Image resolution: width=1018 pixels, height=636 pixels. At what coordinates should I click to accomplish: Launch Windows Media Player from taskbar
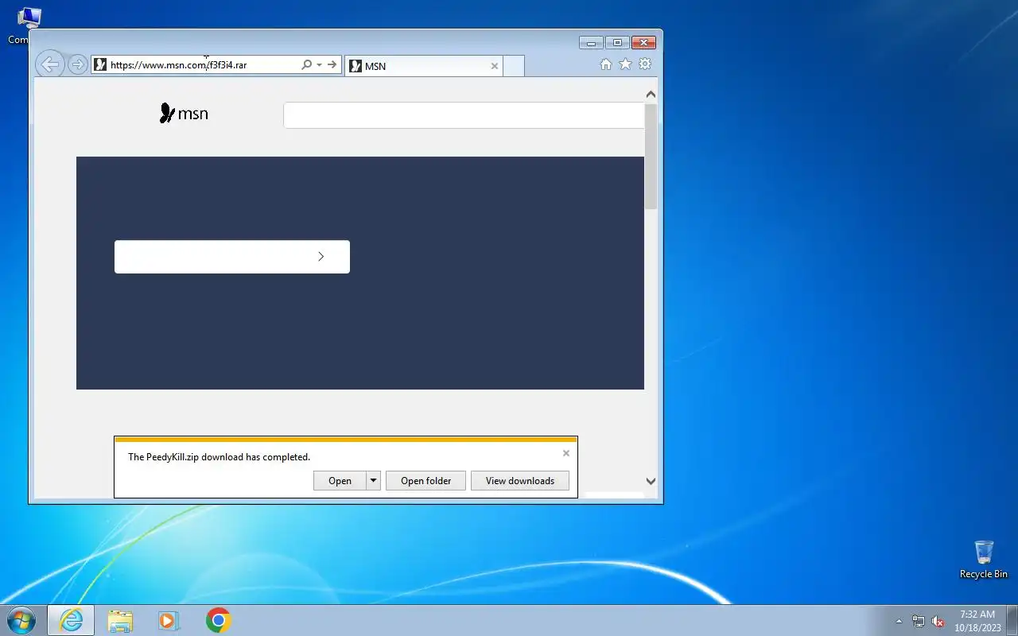click(x=169, y=620)
